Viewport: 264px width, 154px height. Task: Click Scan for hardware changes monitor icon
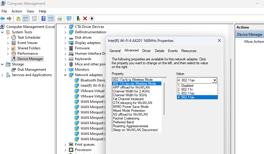pyautogui.click(x=69, y=18)
